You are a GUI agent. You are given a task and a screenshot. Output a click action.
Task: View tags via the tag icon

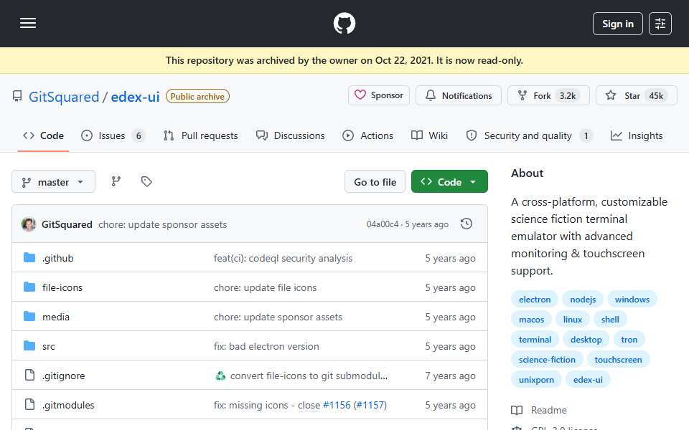146,181
